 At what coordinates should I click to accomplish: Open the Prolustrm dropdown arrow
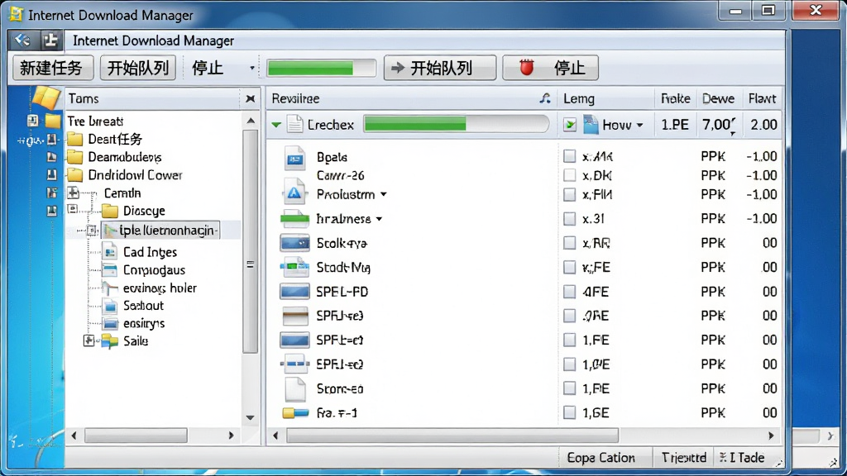(x=384, y=194)
